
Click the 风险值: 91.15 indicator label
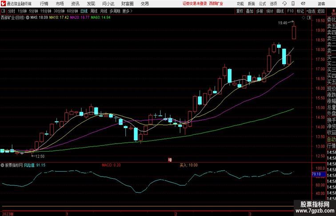tap(35, 165)
